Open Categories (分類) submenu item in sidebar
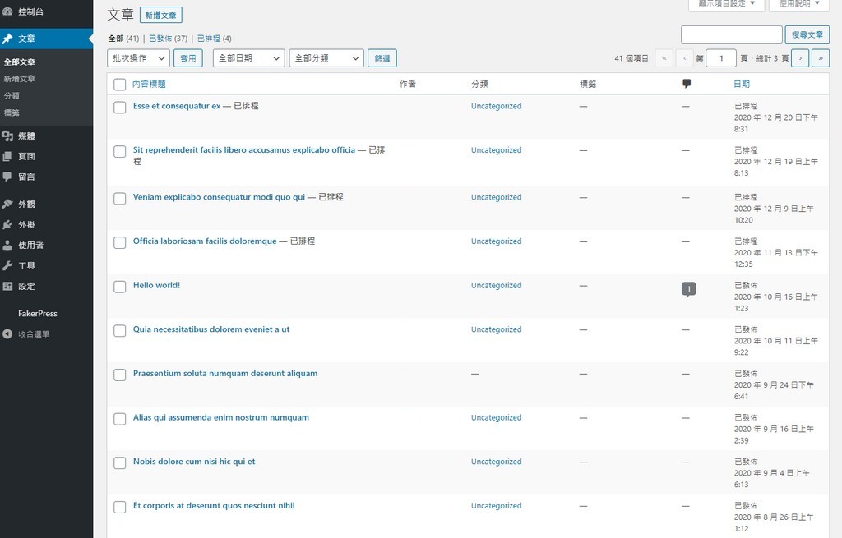Image resolution: width=842 pixels, height=538 pixels. pyautogui.click(x=12, y=96)
